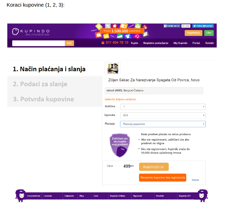Click Nastavite kupovinu bez registracije button
Viewport: 232px width, 214px height.
(x=162, y=177)
